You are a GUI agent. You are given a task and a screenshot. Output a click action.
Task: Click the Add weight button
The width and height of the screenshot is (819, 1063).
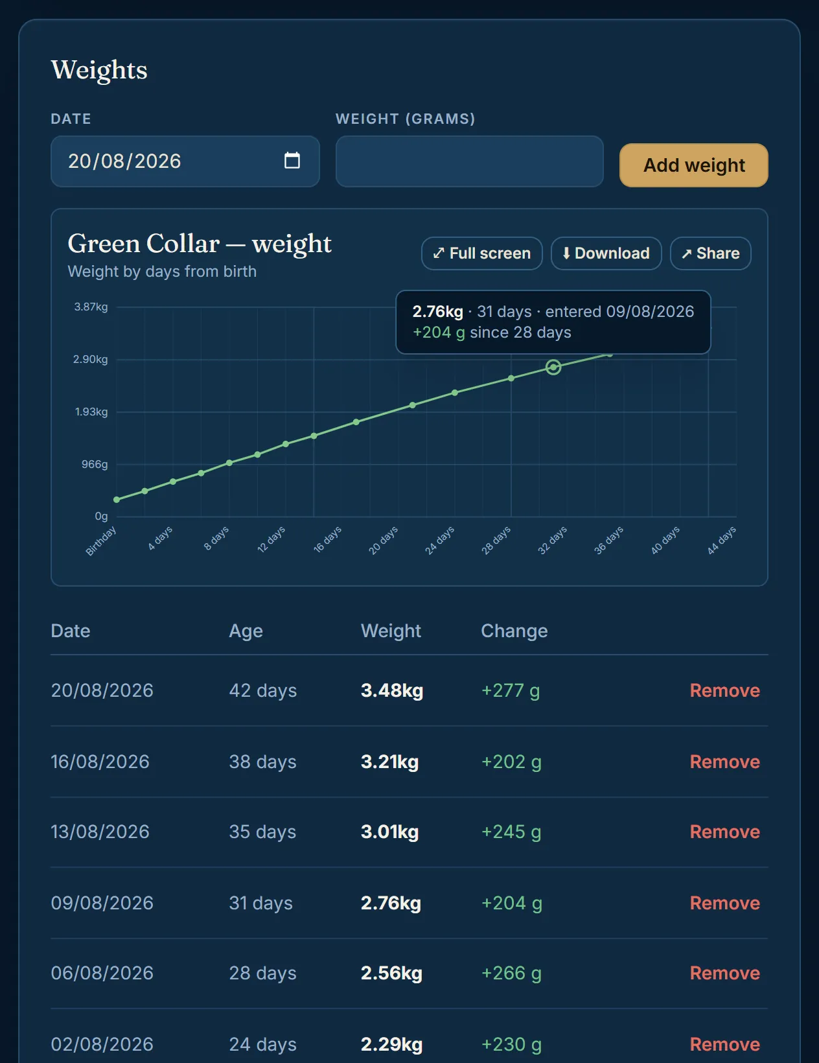click(694, 165)
